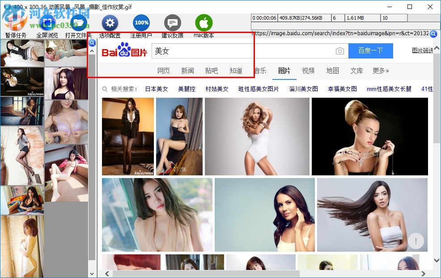Click the camera icon in Baidu search box
This screenshot has height=278, width=441.
(x=340, y=51)
